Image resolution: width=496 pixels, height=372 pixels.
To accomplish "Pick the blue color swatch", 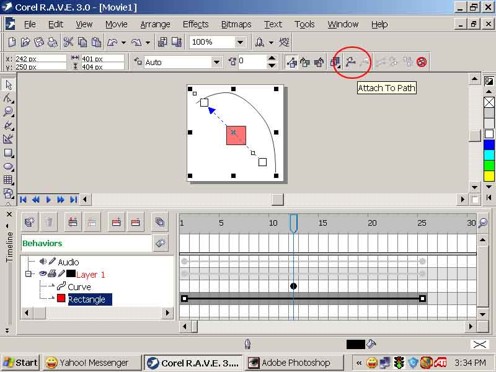I will point(489,145).
